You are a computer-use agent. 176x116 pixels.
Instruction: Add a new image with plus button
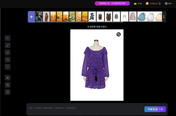(x=31, y=17)
